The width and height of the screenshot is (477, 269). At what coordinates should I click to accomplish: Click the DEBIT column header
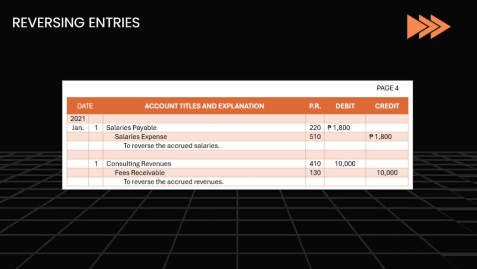tap(345, 106)
